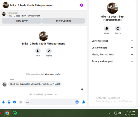Click the center chat profile photo
The width and height of the screenshot is (138, 117).
43,36
